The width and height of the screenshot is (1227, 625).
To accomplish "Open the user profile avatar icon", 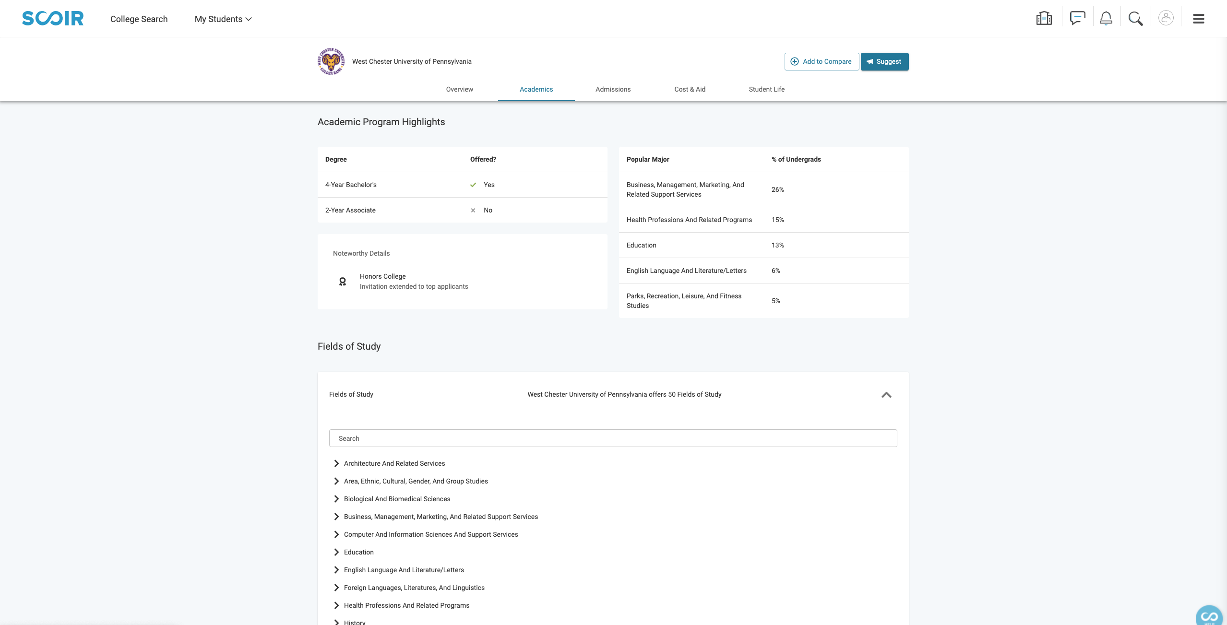I will coord(1166,18).
